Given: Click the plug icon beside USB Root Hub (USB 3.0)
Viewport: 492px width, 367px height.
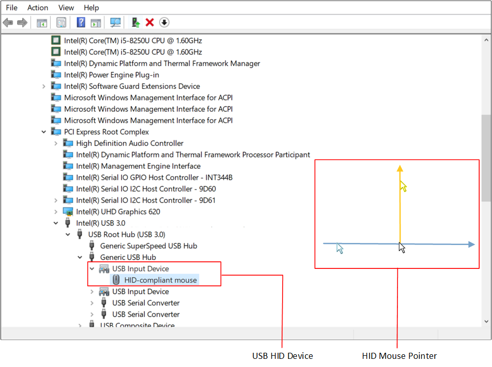Looking at the screenshot, I should [80, 234].
